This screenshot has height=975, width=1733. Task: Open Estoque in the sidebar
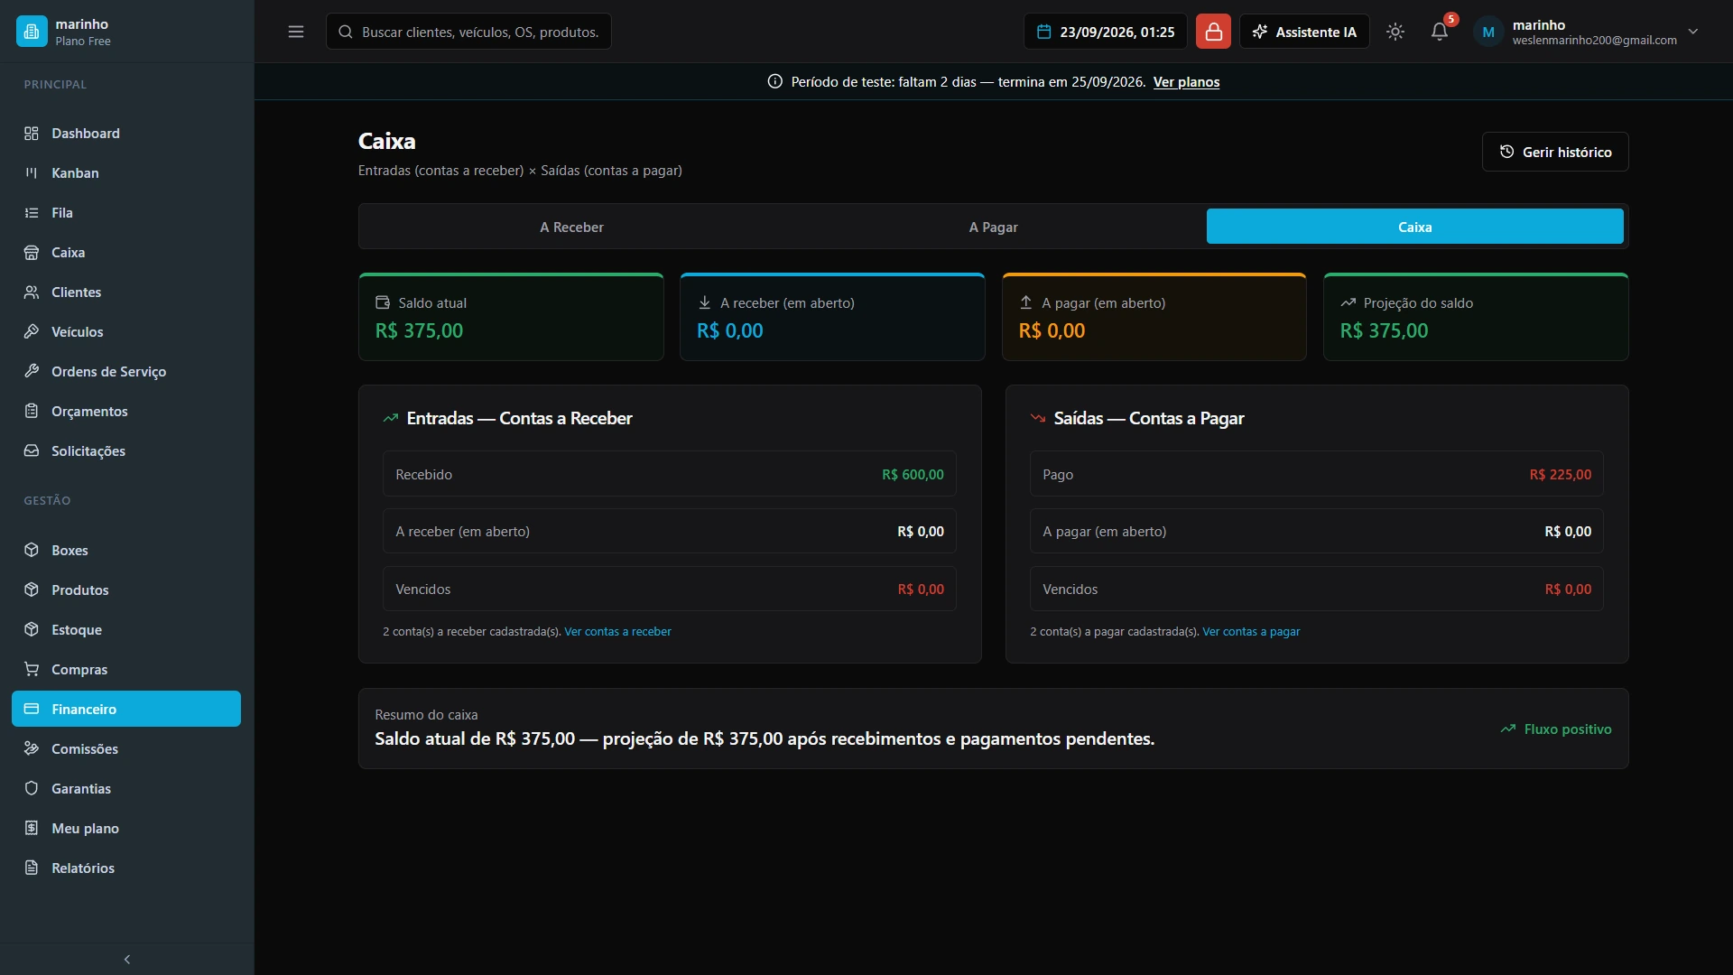[x=126, y=630]
